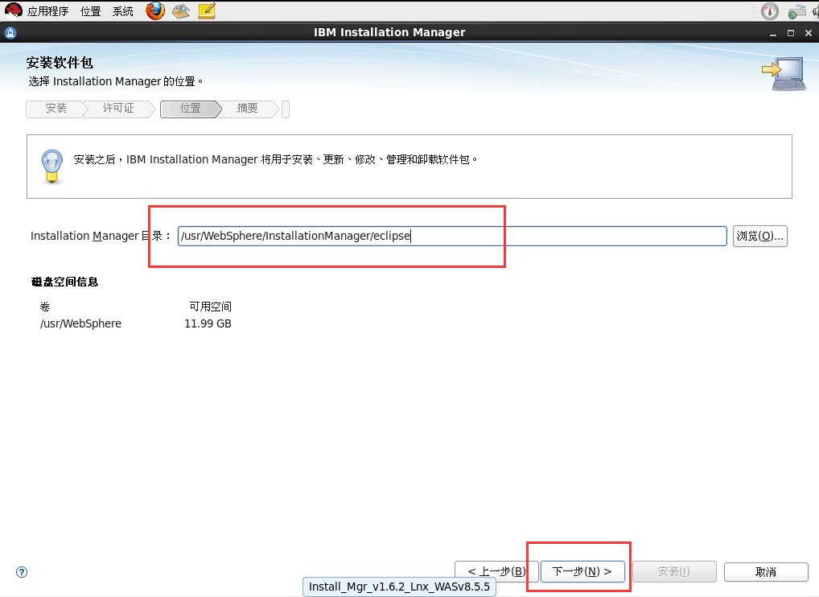
Task: Click the 11.99 GB available space value
Action: tap(208, 323)
